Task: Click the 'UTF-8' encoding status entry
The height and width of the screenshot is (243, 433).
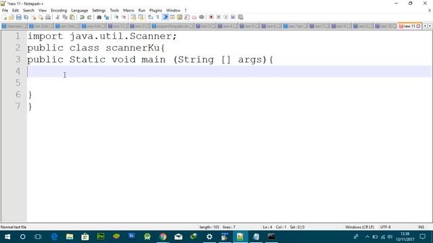Action: (386, 227)
